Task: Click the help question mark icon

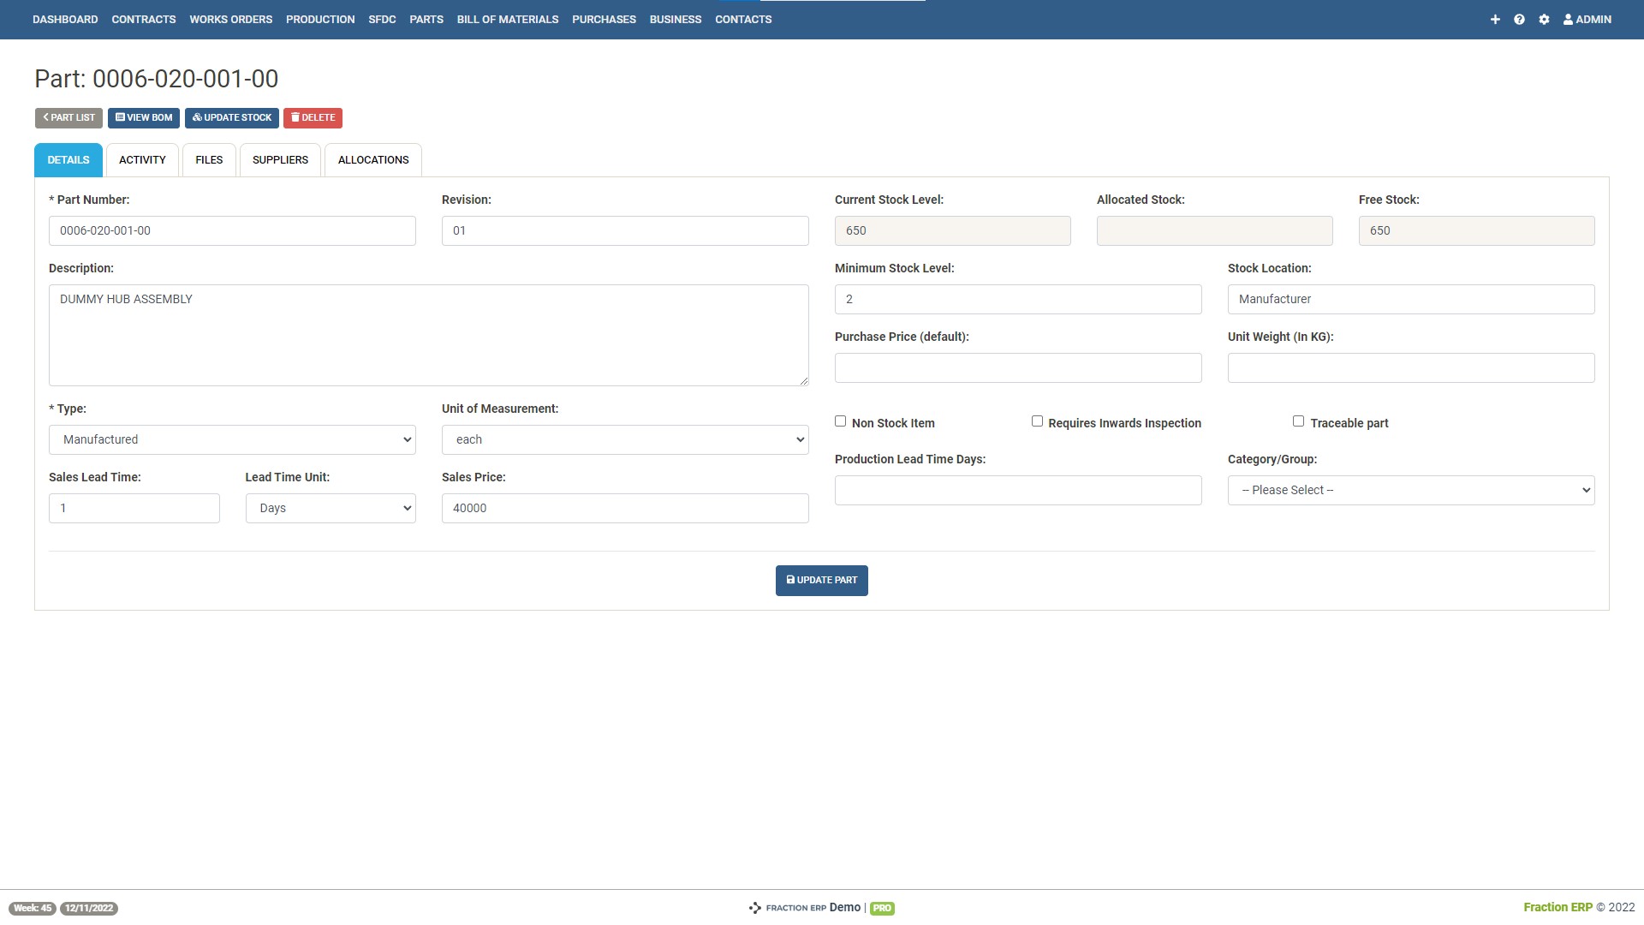Action: (x=1519, y=19)
